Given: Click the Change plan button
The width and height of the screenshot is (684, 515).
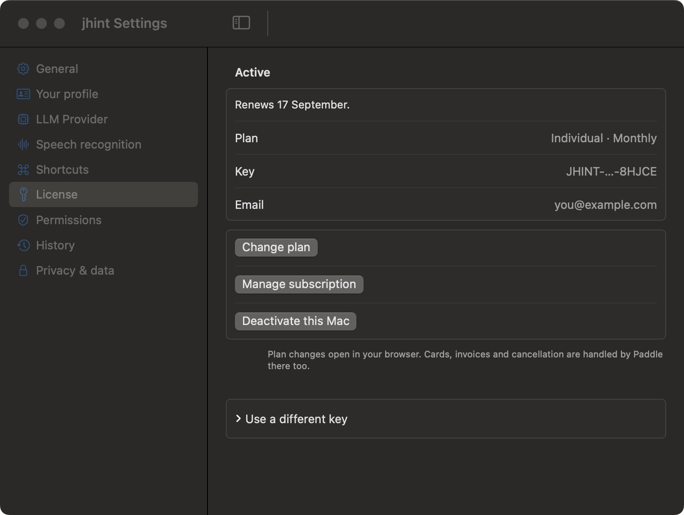Looking at the screenshot, I should [x=276, y=248].
